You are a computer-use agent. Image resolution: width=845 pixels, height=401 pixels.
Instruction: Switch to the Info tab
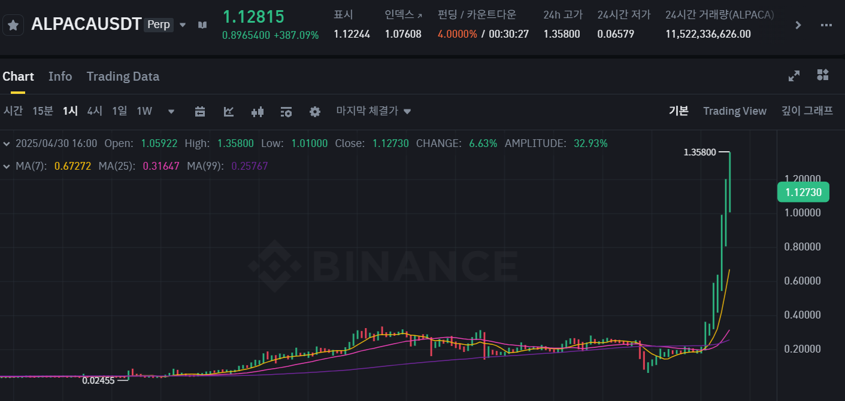[x=60, y=76]
